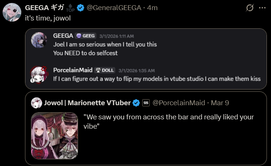Click the DOLL server tag badge
This screenshot has height=166, width=271.
pyautogui.click(x=105, y=70)
